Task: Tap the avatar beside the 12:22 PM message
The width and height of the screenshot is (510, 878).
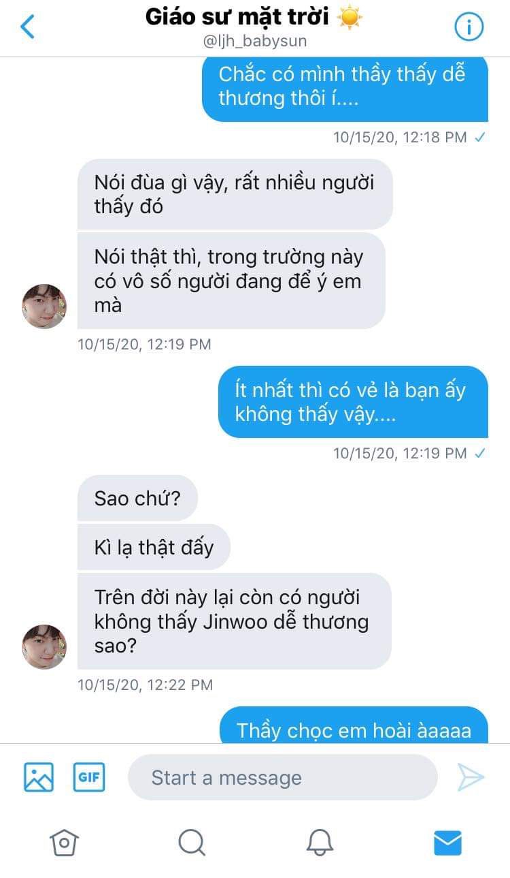Action: pyautogui.click(x=44, y=647)
